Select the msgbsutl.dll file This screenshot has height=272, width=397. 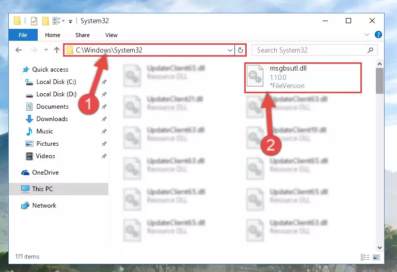click(x=303, y=78)
